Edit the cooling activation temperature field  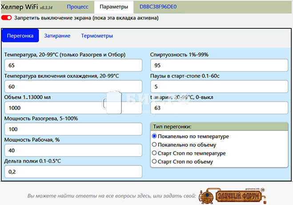73,87
